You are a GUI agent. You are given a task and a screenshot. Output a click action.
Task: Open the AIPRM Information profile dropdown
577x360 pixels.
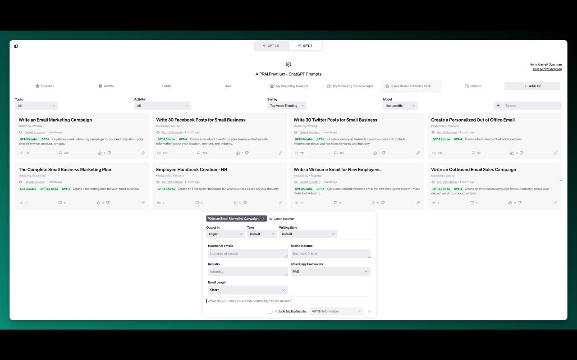point(336,311)
